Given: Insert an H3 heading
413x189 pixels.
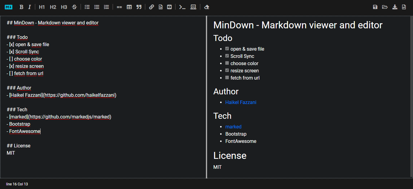Looking at the screenshot, I should tap(64, 7).
